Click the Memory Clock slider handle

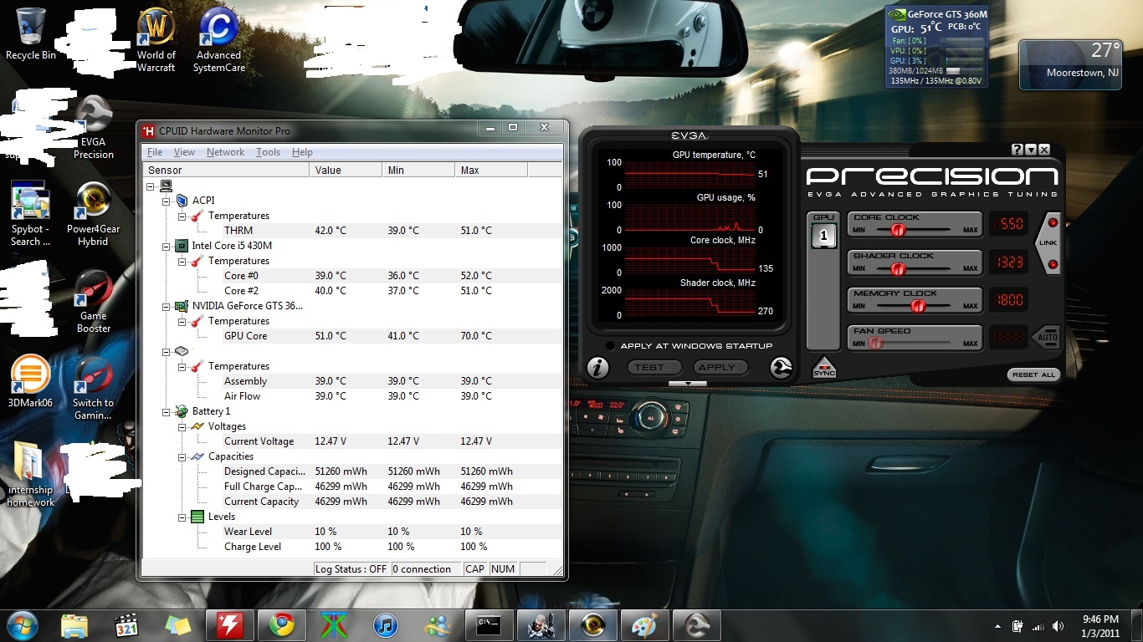pos(918,306)
